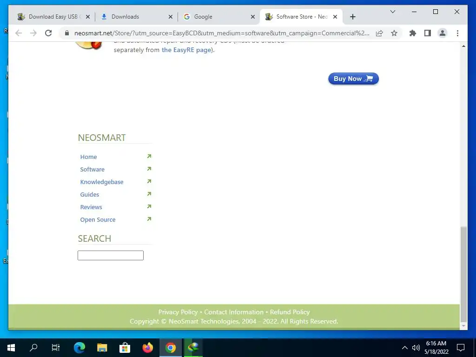Close the Google tab
476x357 pixels.
point(252,17)
